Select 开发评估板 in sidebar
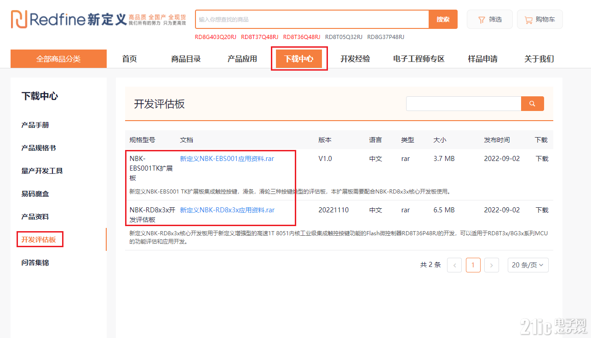The height and width of the screenshot is (338, 591). (x=39, y=239)
